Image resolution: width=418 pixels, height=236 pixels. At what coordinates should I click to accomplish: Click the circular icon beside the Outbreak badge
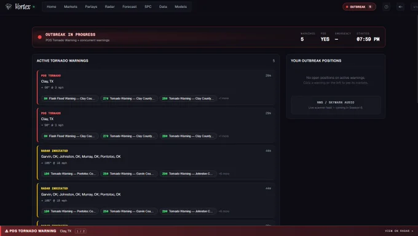386,7
